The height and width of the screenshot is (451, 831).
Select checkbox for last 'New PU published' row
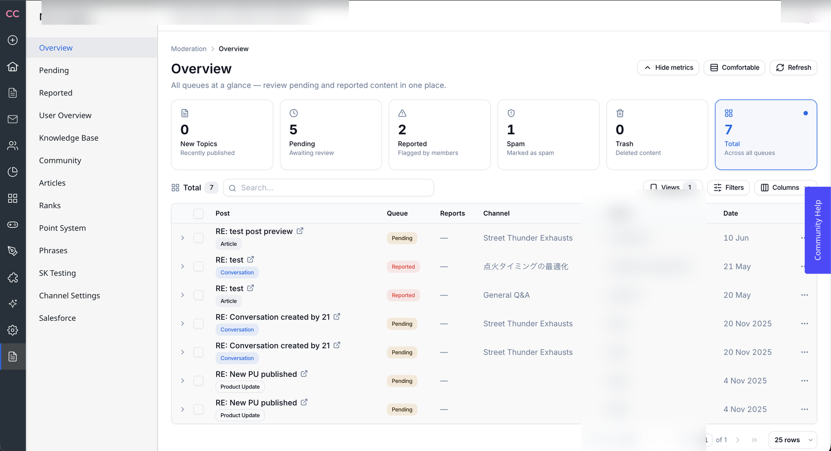tap(198, 409)
